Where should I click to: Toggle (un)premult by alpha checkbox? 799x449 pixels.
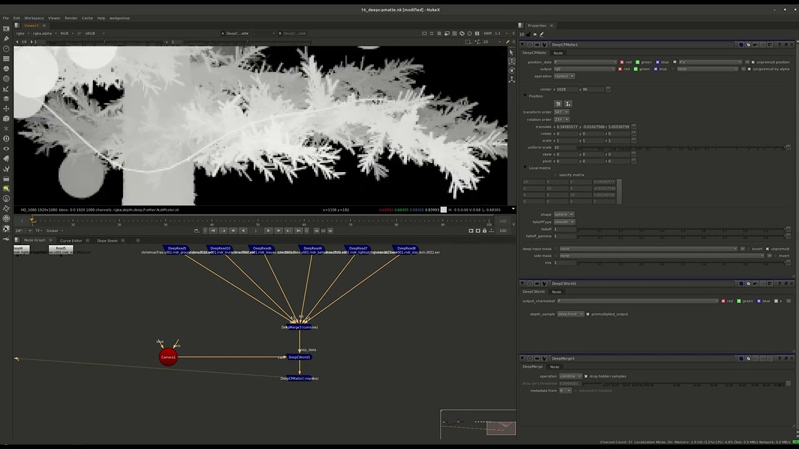750,69
